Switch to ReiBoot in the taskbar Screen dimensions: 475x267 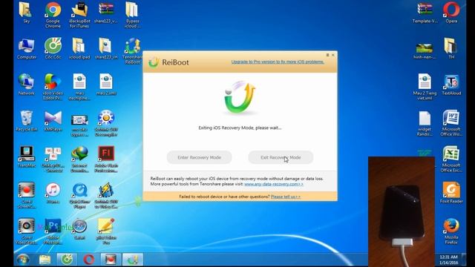[132, 260]
